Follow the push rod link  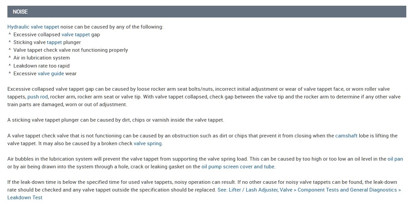38,97
